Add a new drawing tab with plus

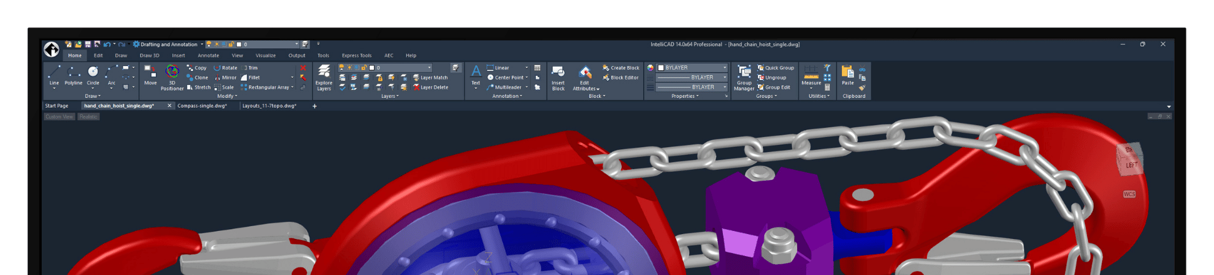coord(315,106)
